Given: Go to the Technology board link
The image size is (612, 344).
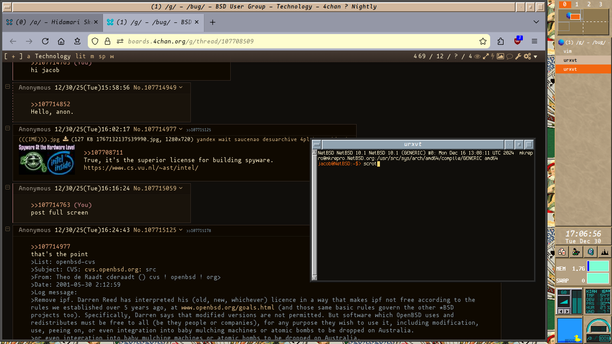Looking at the screenshot, I should (x=53, y=56).
